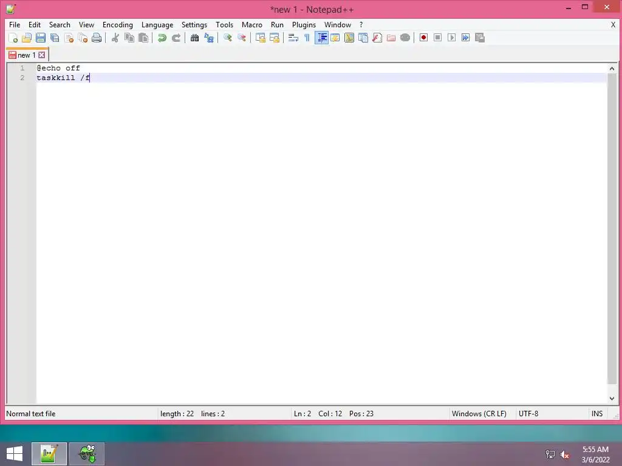Click the Notepad++ taskbar button
The width and height of the screenshot is (622, 466).
pyautogui.click(x=49, y=454)
